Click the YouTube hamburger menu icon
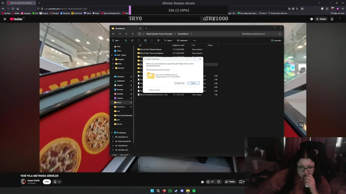346x194 pixels. (x=5, y=19)
